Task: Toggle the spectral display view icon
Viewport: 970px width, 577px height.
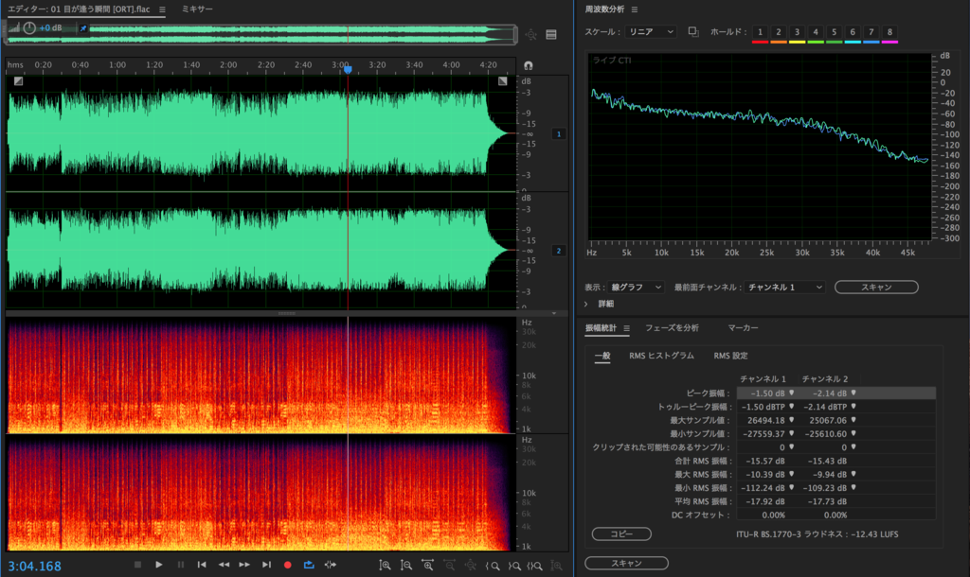Action: [551, 35]
